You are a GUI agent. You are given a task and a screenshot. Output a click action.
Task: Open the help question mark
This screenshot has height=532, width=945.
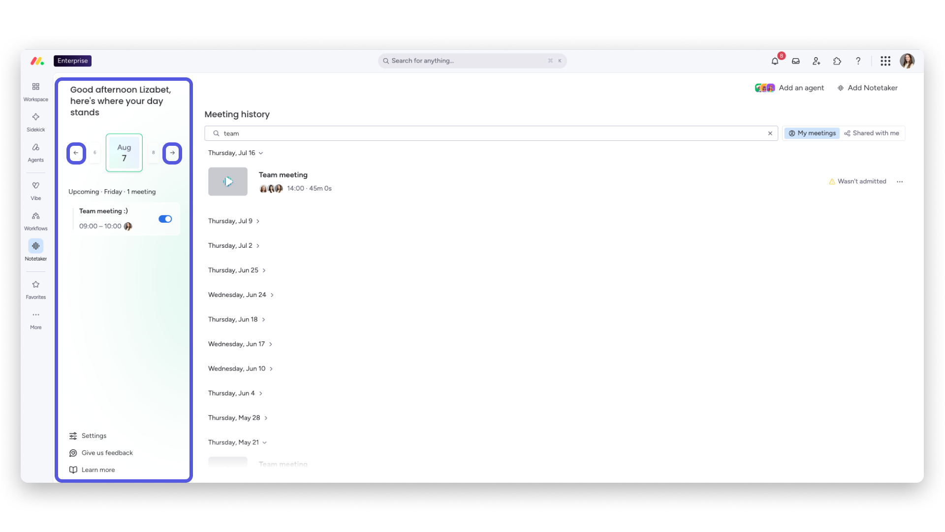click(x=858, y=61)
